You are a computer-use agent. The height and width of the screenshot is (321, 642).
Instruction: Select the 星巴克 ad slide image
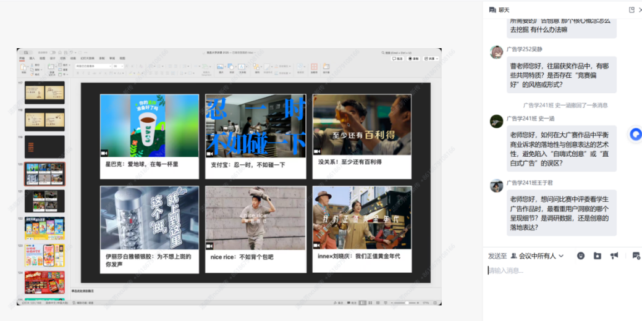(x=150, y=126)
